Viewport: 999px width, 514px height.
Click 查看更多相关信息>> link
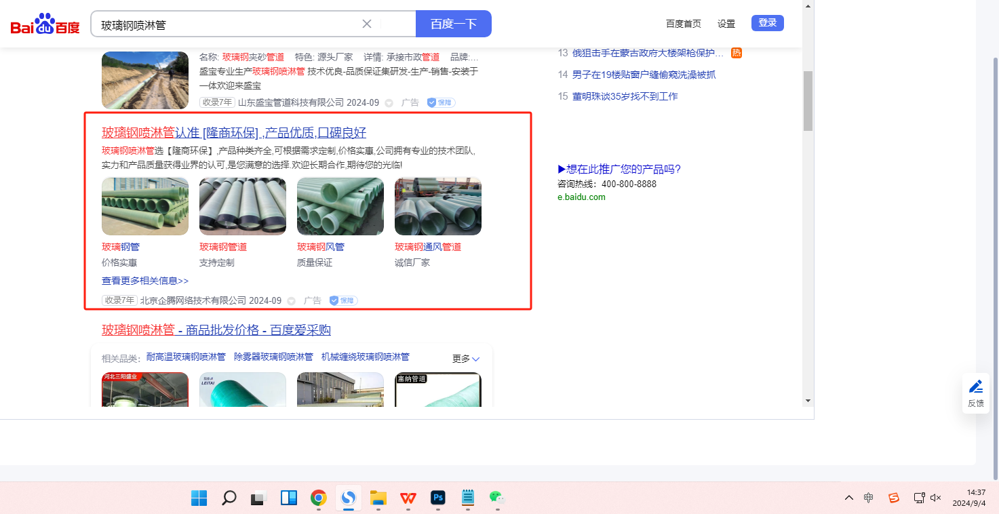click(145, 281)
